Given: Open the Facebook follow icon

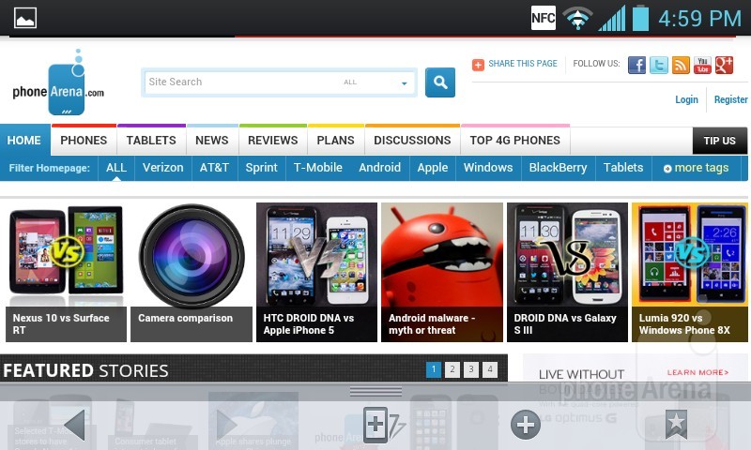Looking at the screenshot, I should coord(636,65).
